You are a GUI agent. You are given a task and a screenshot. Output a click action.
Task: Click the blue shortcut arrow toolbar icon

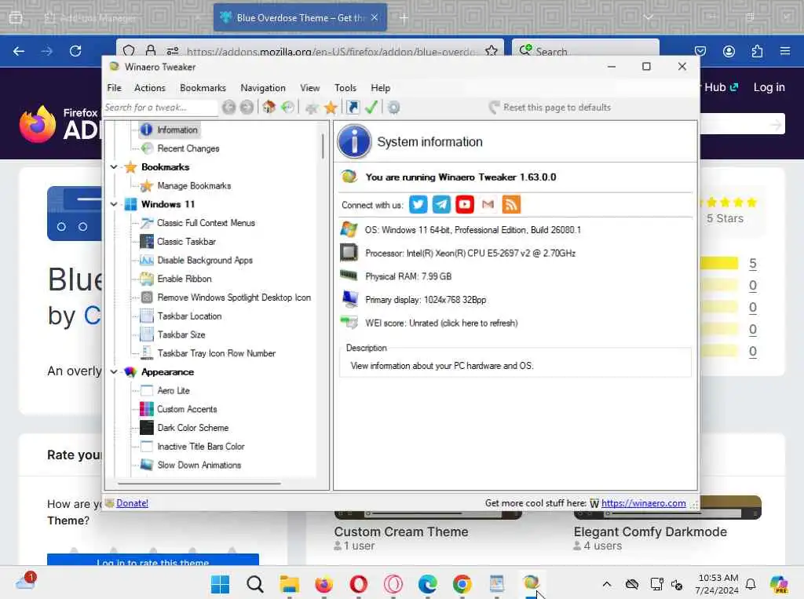point(353,108)
